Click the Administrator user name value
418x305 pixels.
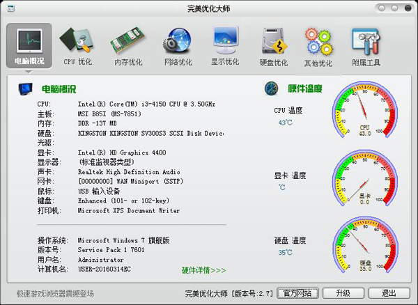[100, 260]
